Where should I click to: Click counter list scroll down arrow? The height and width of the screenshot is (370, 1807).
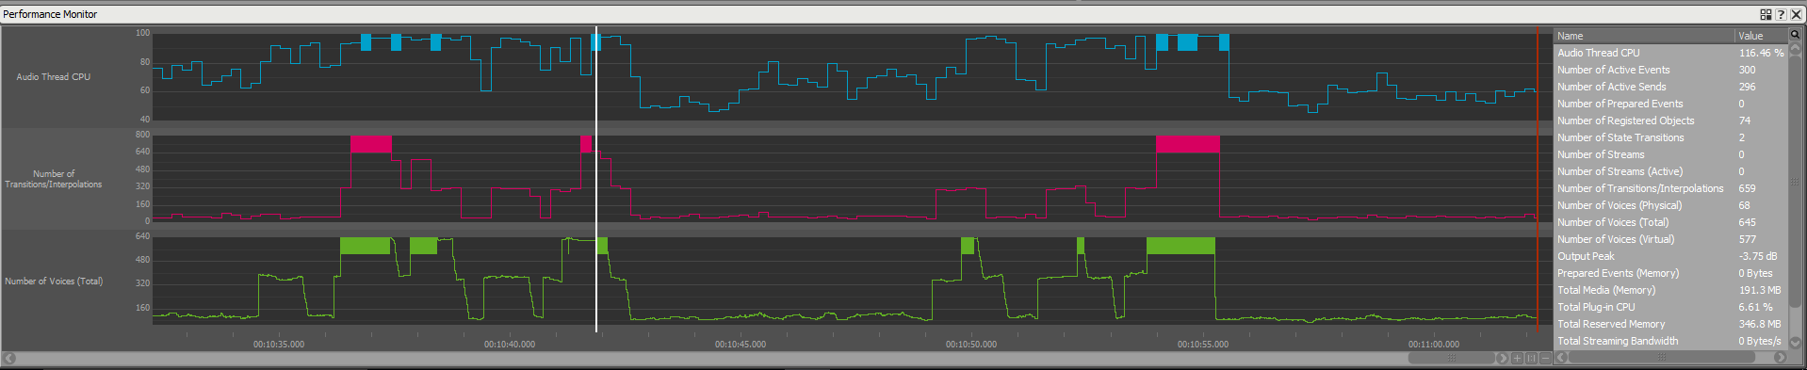pyautogui.click(x=1795, y=342)
